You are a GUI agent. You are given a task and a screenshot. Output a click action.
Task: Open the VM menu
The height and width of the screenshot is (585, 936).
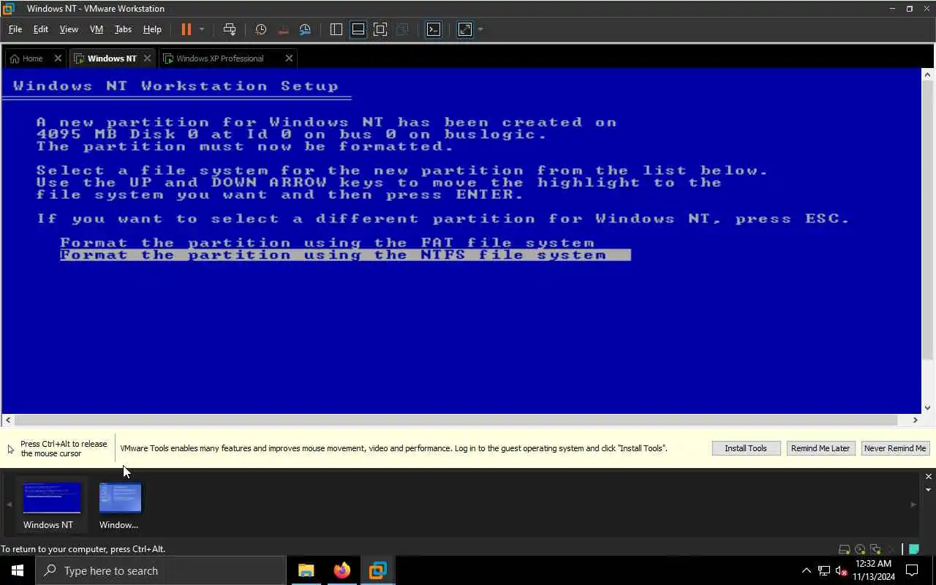97,29
